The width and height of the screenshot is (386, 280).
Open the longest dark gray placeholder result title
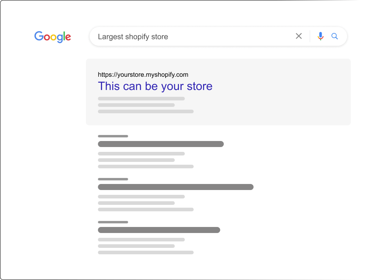click(176, 187)
